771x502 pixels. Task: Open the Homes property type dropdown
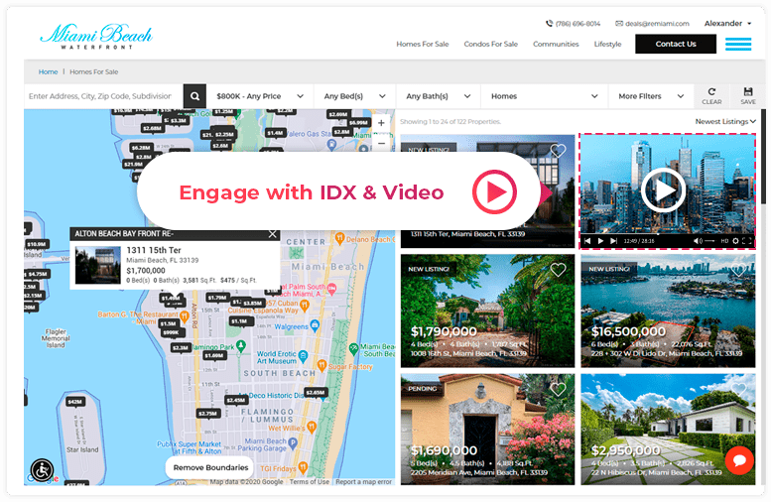(545, 96)
